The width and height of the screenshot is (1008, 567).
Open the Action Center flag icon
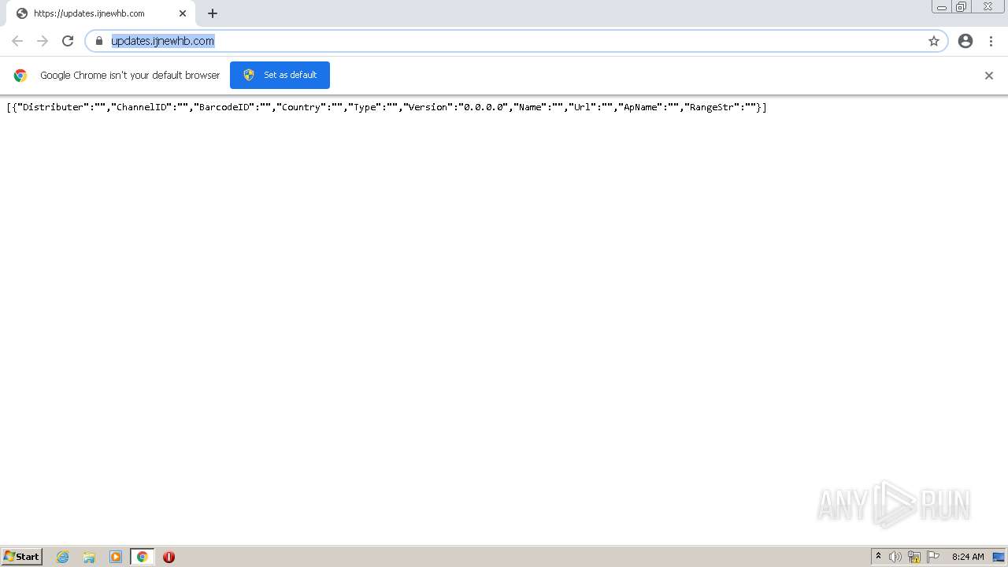click(933, 557)
